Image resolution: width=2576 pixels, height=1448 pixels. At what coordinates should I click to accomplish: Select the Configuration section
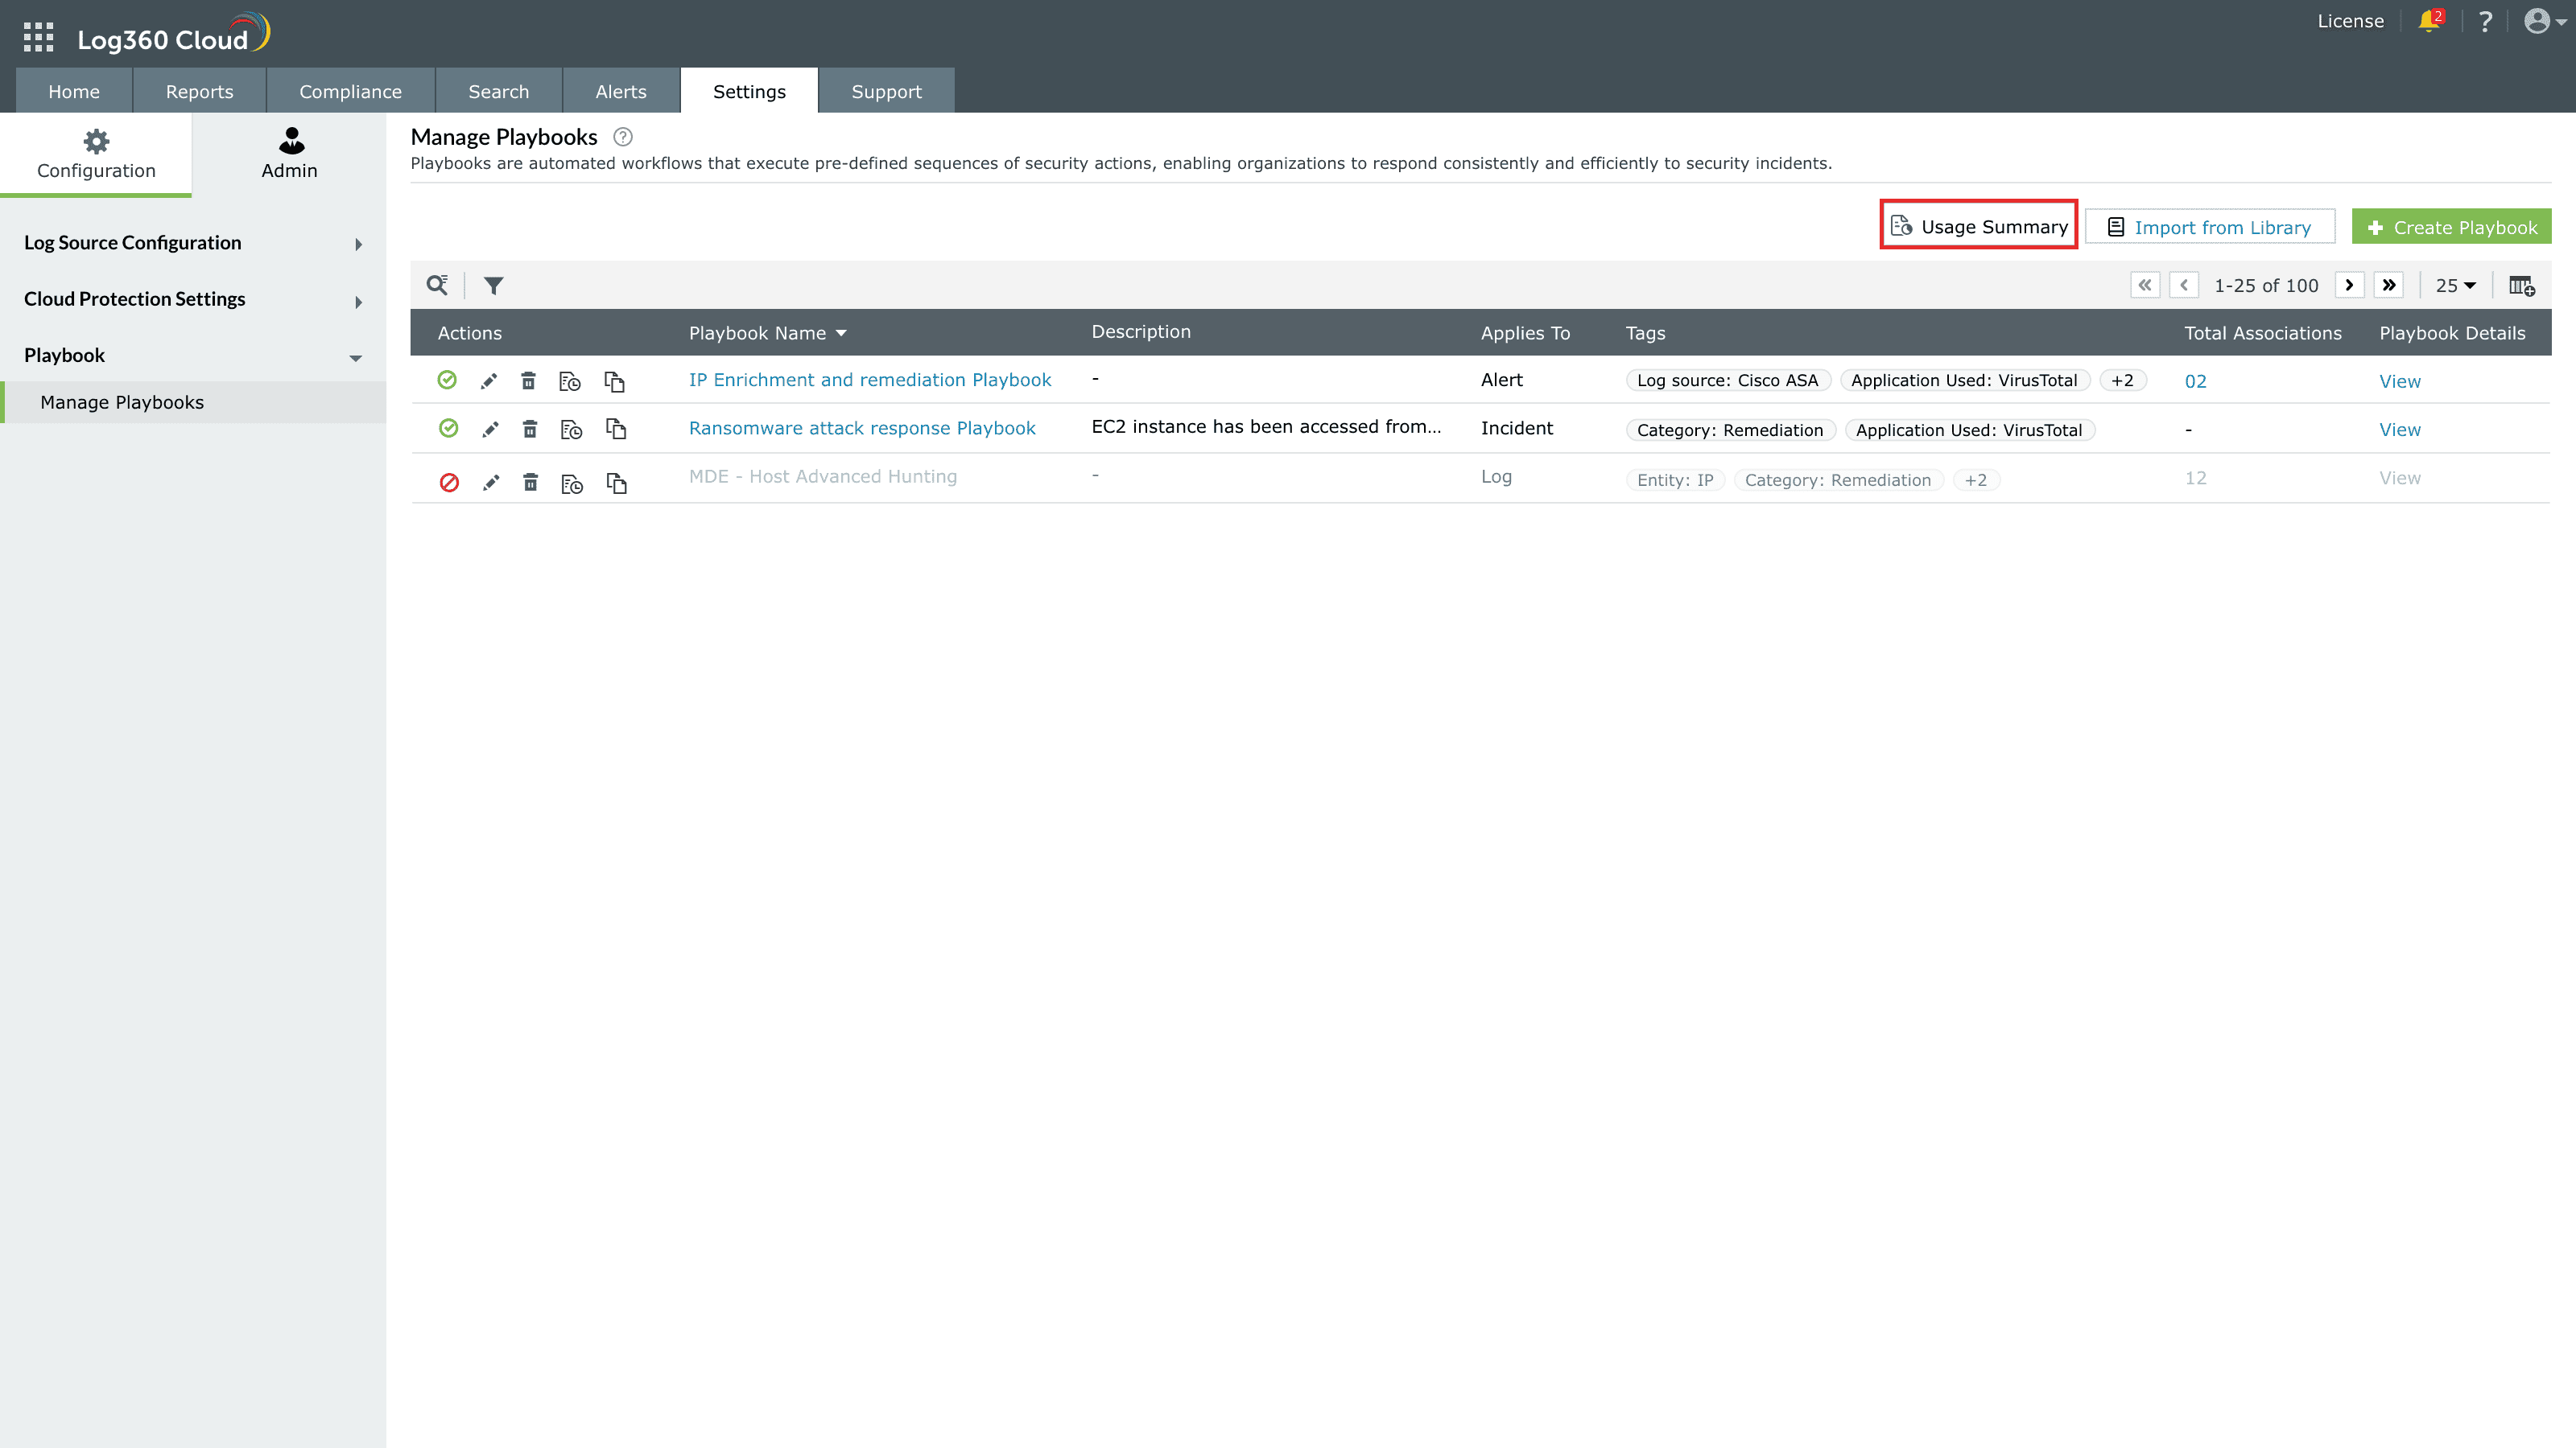(96, 155)
